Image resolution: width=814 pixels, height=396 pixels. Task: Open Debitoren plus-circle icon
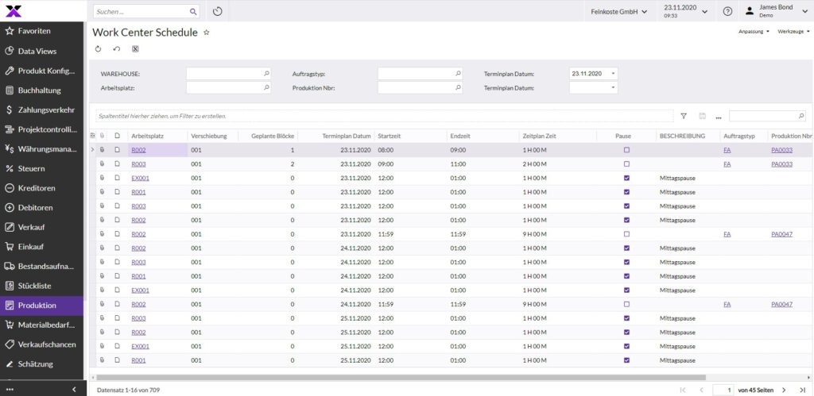[9, 207]
